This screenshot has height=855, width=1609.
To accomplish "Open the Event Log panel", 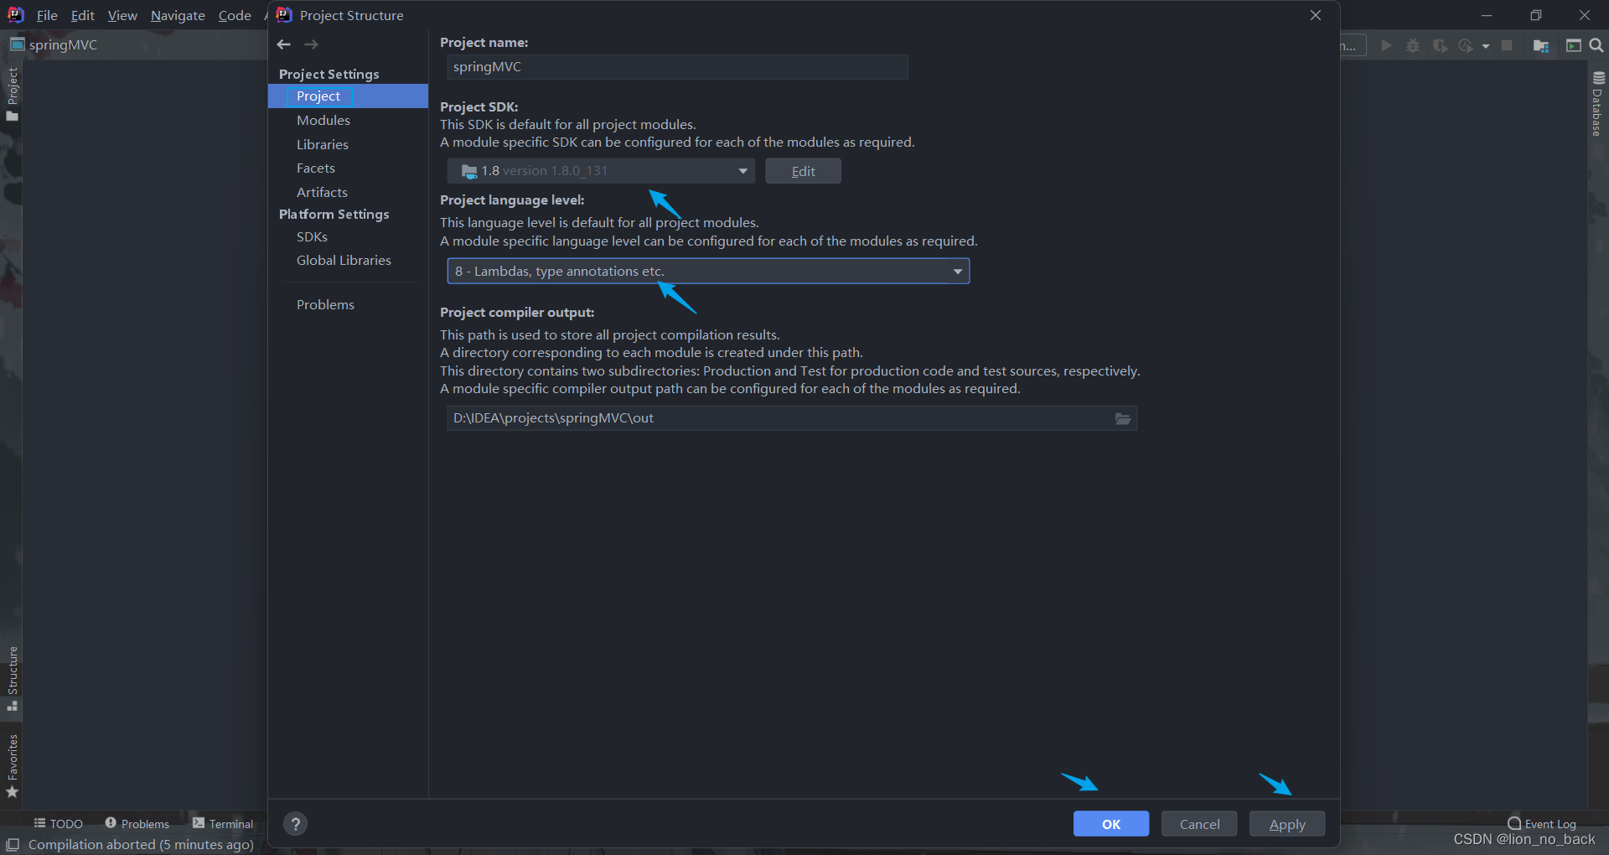I will (1542, 824).
